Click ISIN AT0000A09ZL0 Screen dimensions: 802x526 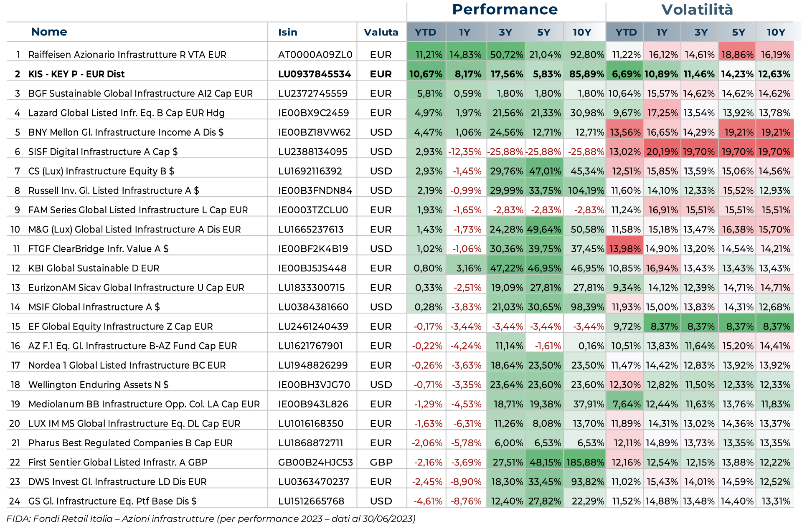315,55
